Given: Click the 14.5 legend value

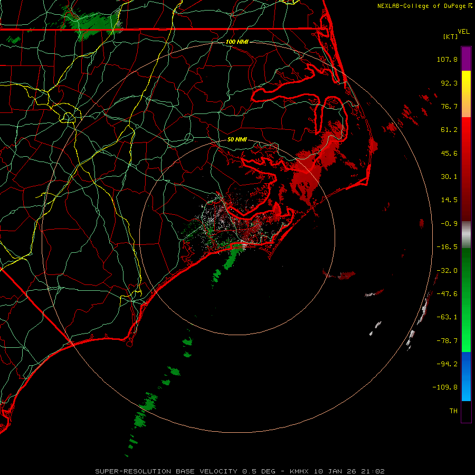Looking at the screenshot, I should [449, 200].
